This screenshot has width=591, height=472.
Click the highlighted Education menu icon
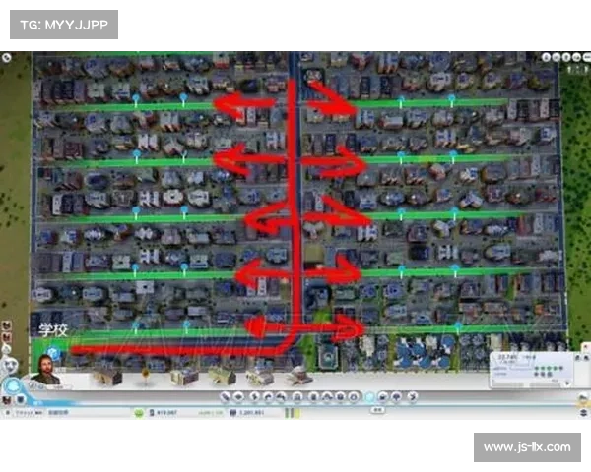(370, 397)
